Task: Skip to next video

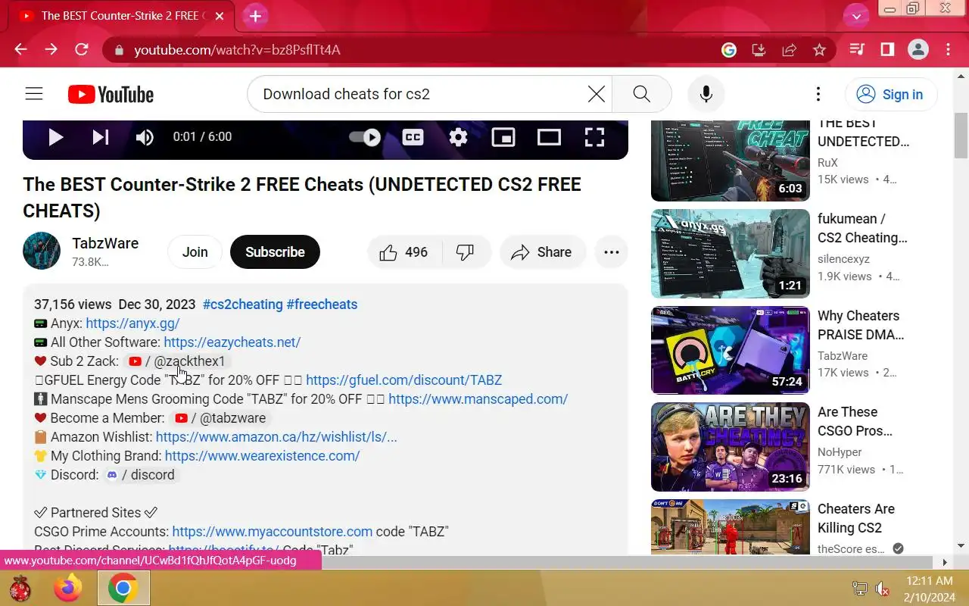Action: click(x=101, y=137)
